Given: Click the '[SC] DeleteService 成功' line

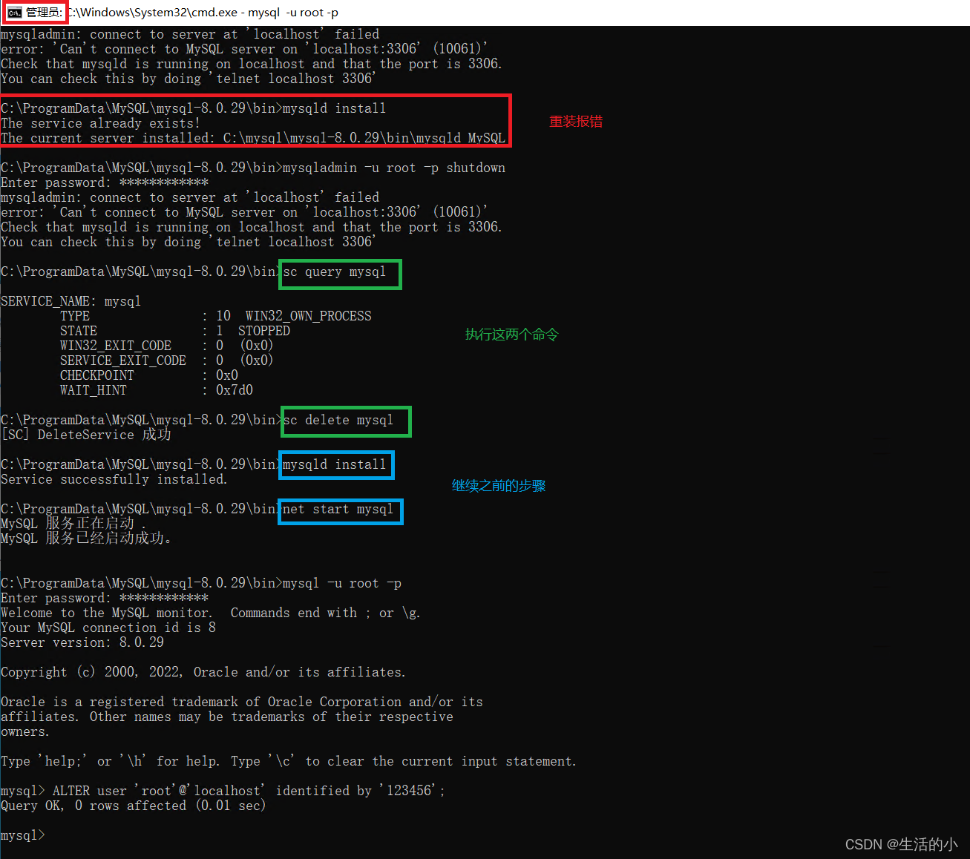Looking at the screenshot, I should coord(86,435).
